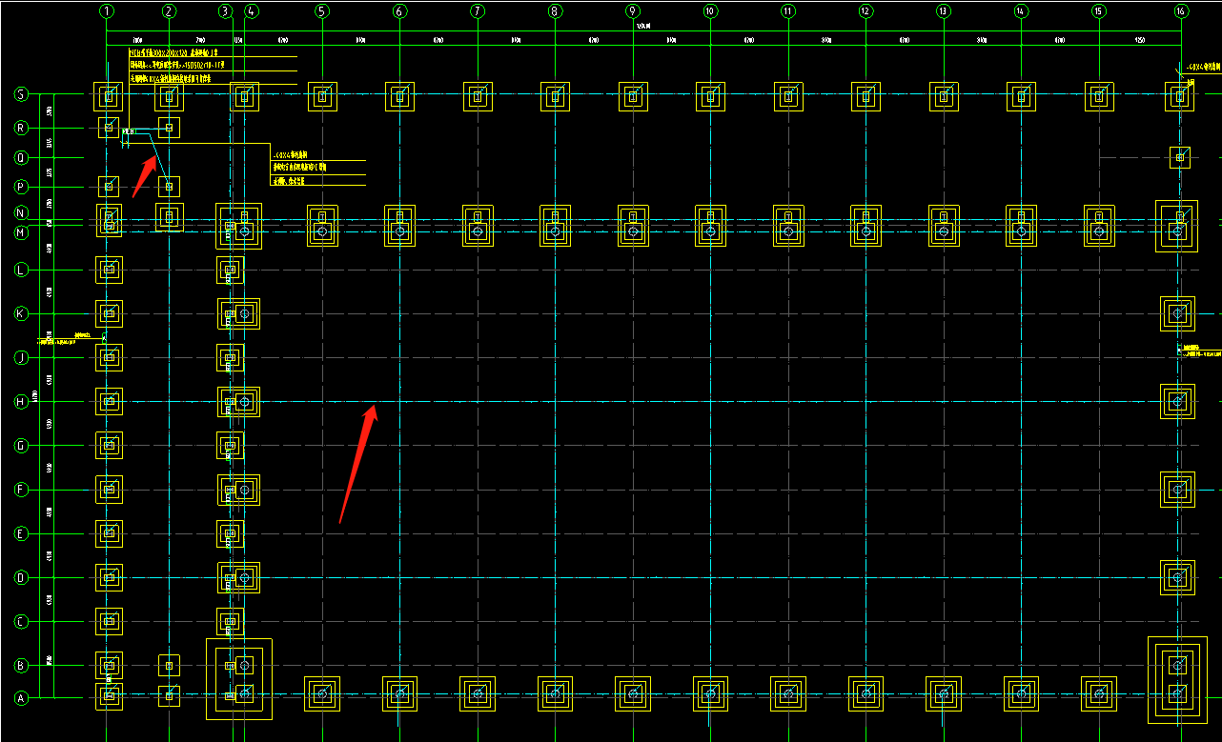Click the small footing at axis R and 2
The image size is (1222, 742).
tap(169, 128)
